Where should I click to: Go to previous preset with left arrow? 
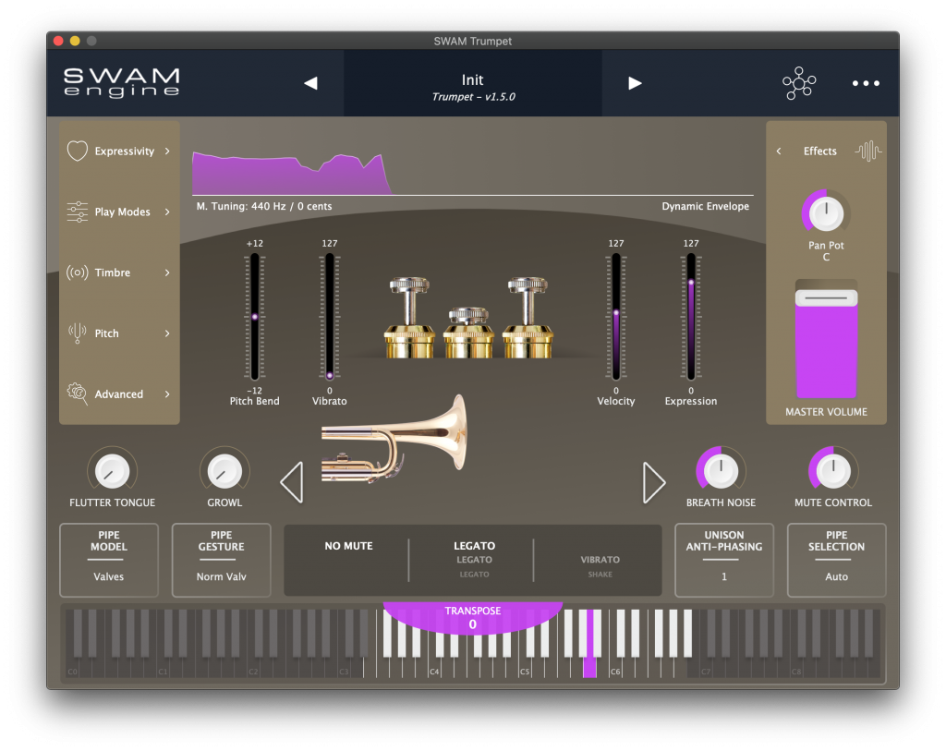tap(310, 82)
